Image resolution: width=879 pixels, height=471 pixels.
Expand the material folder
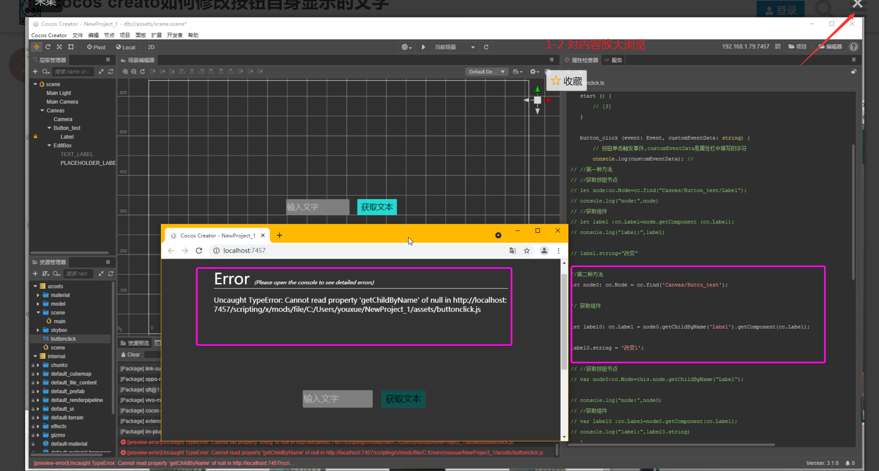[38, 295]
